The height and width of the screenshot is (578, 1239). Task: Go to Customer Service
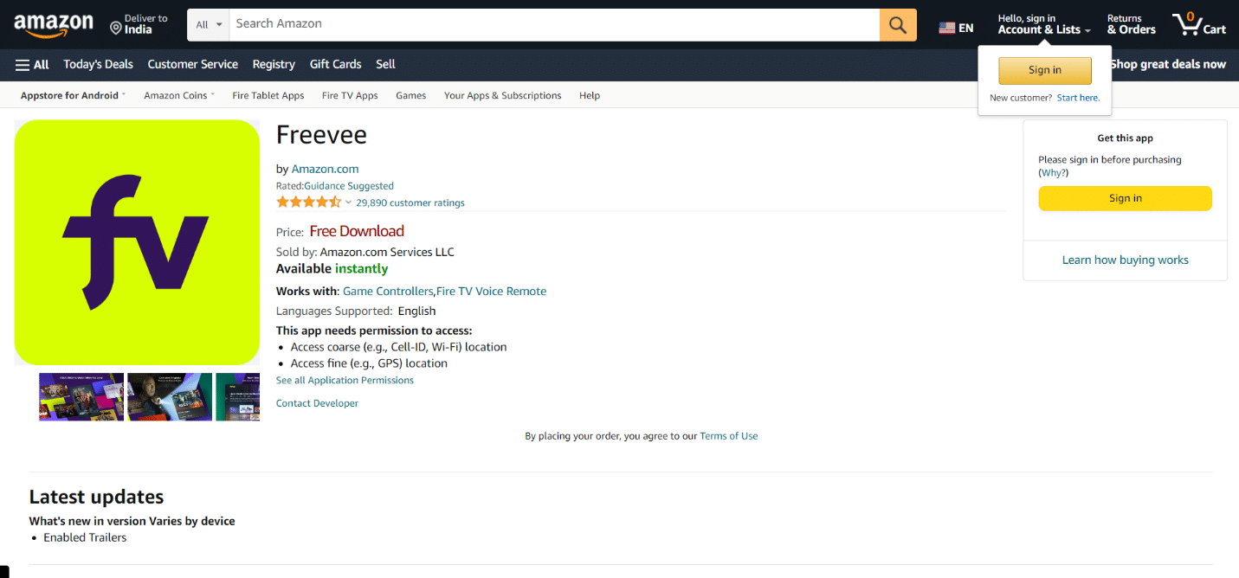(193, 64)
